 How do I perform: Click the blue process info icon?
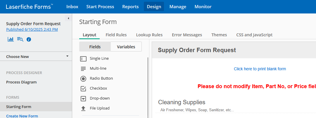[29, 39]
